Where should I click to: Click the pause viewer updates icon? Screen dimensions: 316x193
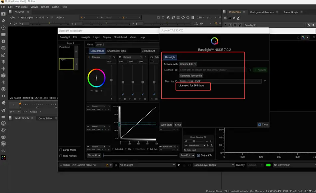tap(193, 18)
